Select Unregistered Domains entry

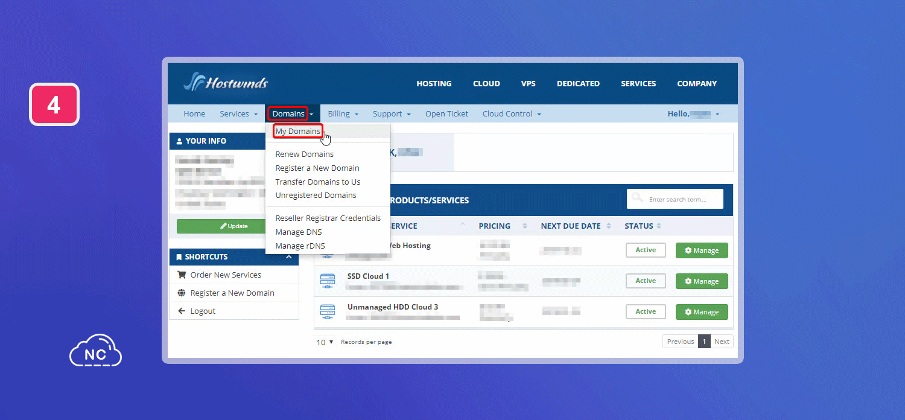[316, 195]
